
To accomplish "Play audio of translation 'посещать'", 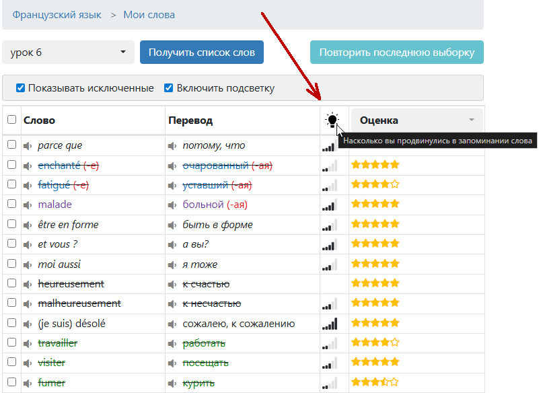I will [172, 363].
